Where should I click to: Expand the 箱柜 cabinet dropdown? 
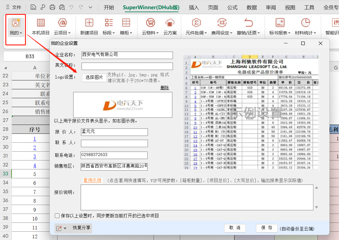[126, 27]
